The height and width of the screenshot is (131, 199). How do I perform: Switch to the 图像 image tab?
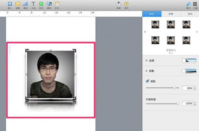tap(171, 14)
